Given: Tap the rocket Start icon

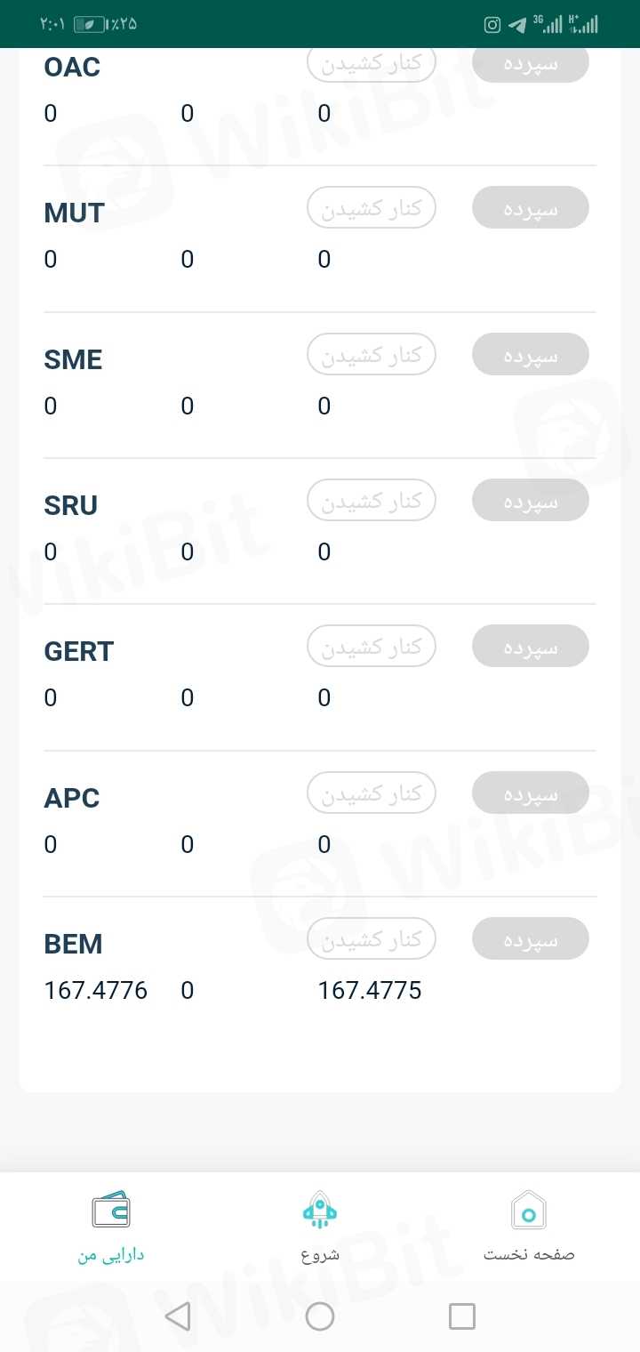Looking at the screenshot, I should 320,1210.
